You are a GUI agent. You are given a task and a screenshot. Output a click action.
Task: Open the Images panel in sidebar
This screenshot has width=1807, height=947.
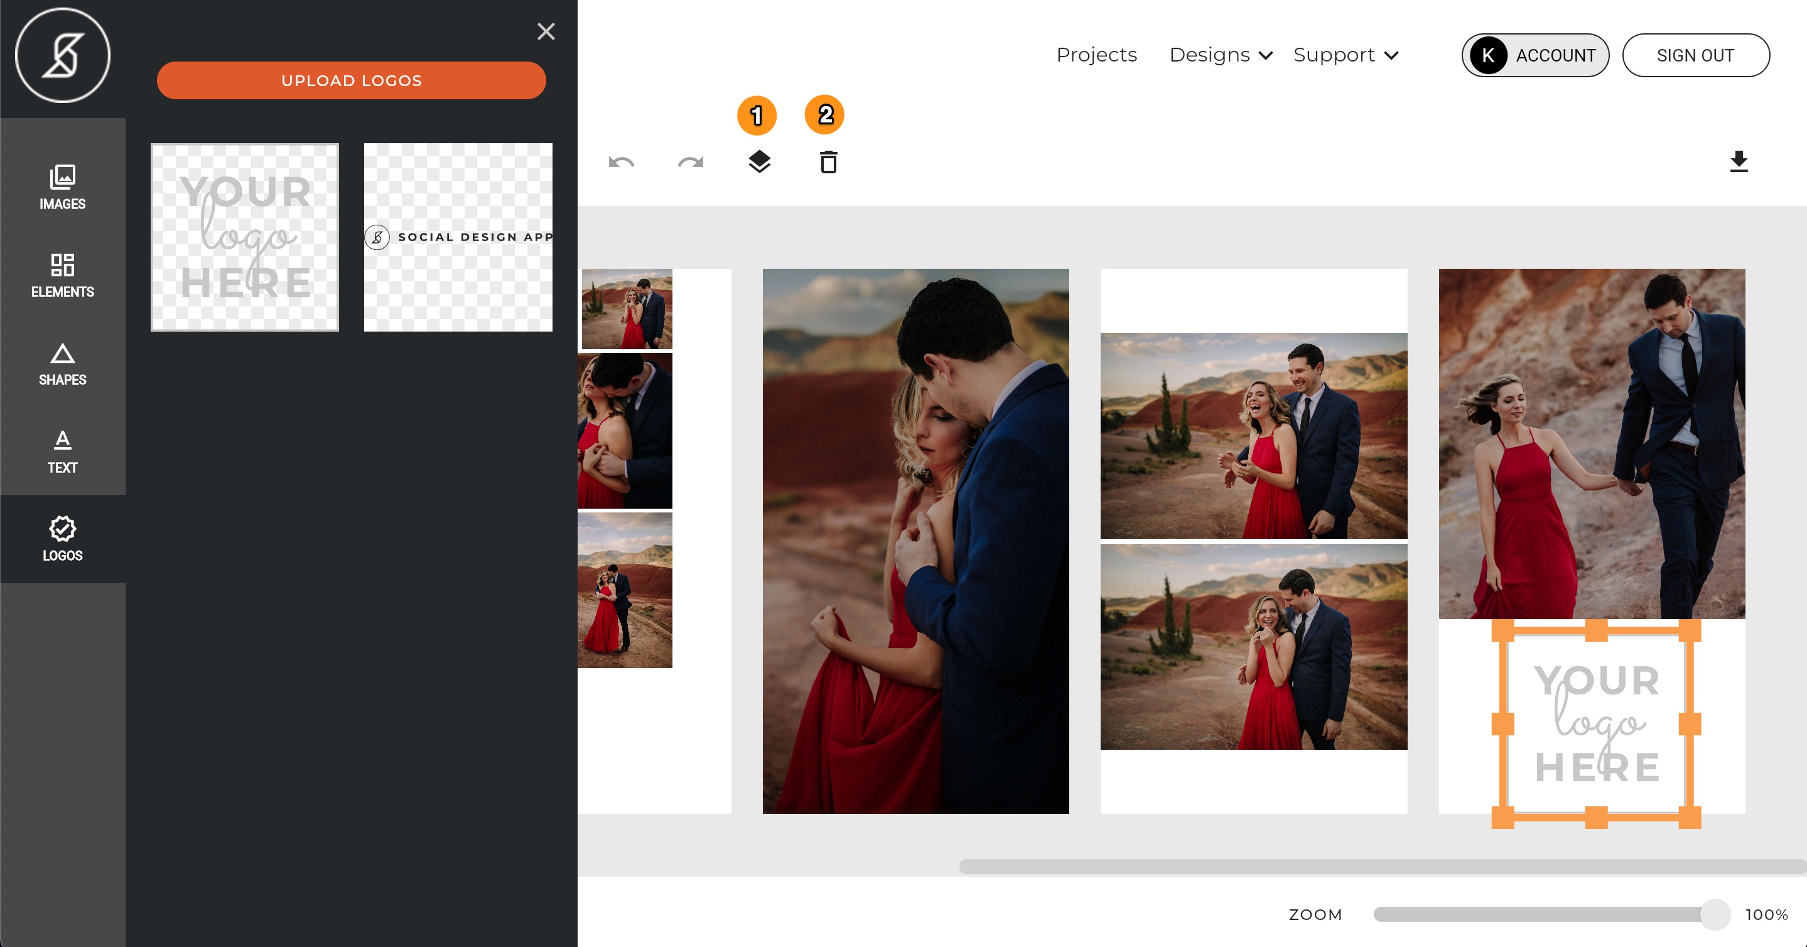[62, 187]
